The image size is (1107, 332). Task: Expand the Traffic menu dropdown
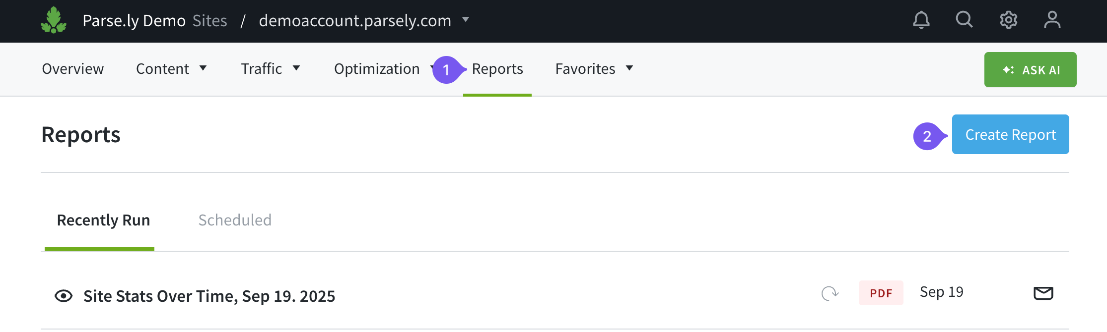click(271, 69)
